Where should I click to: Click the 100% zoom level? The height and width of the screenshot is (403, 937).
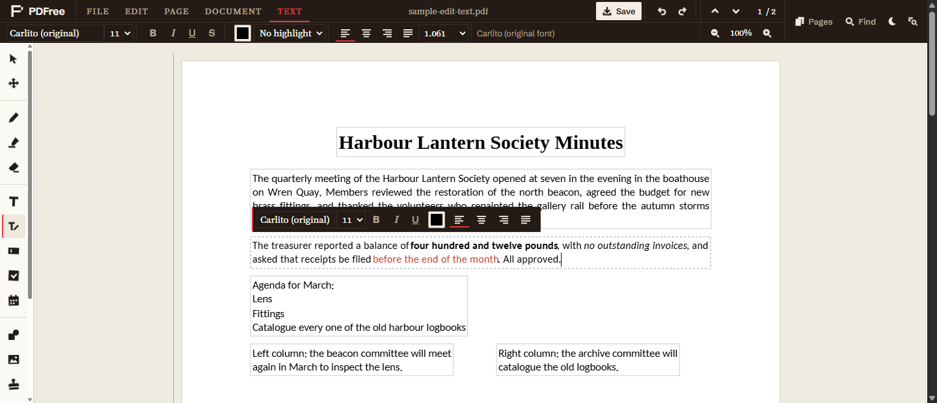pos(741,33)
